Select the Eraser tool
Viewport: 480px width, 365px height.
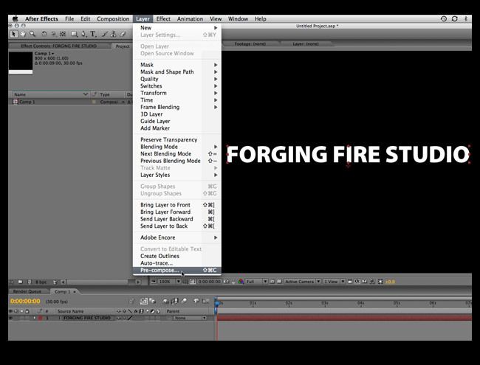123,34
